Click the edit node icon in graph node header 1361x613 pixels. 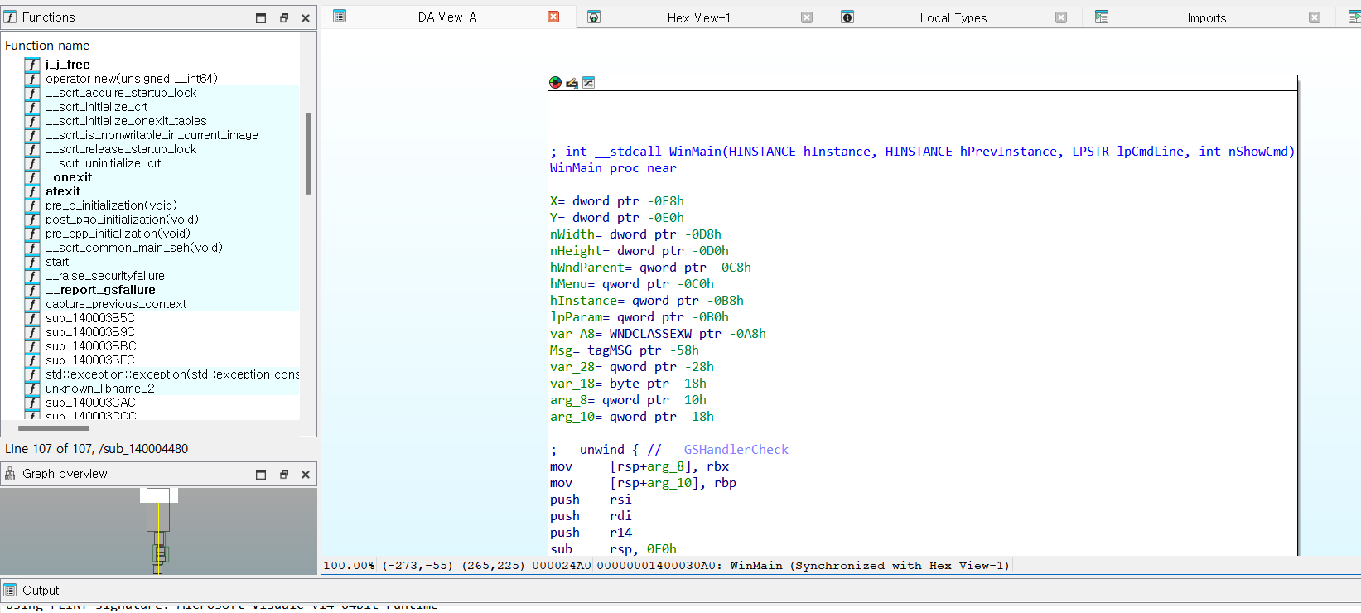click(x=572, y=83)
